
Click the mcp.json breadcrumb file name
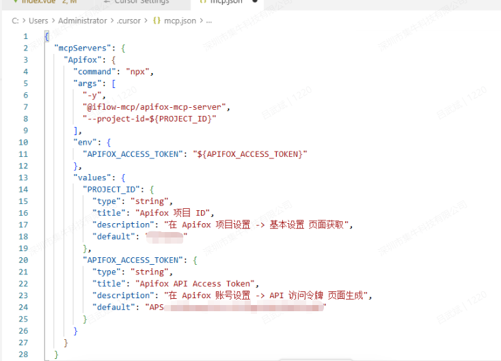pyautogui.click(x=180, y=20)
